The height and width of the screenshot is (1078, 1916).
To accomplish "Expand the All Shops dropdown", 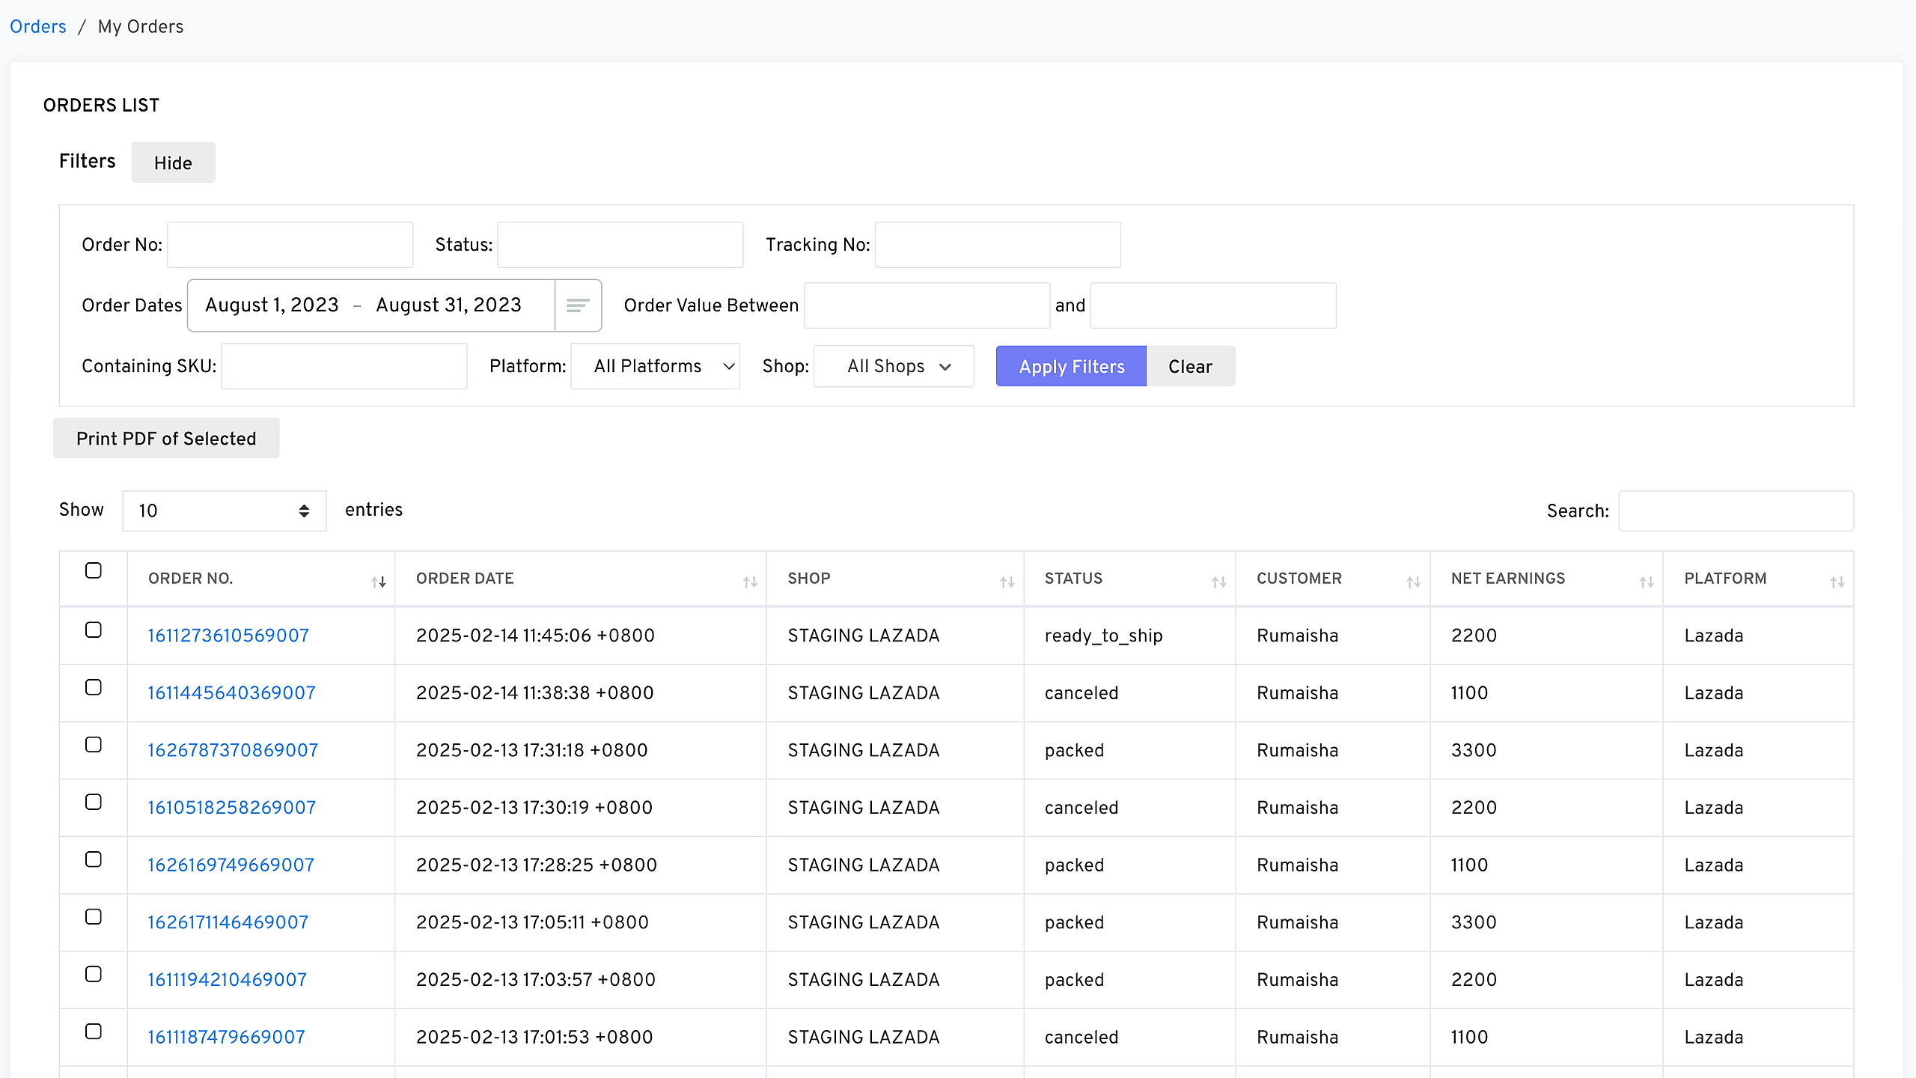I will point(894,366).
